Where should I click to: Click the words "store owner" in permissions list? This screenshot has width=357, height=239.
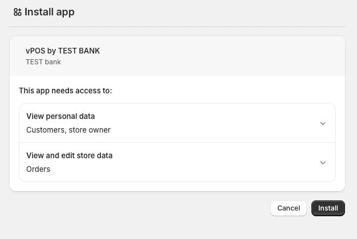[x=90, y=130]
